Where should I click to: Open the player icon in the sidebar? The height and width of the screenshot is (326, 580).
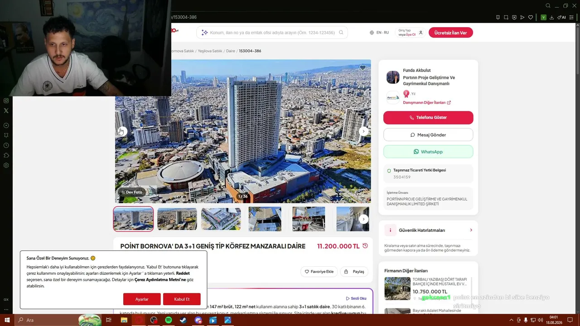(6, 125)
